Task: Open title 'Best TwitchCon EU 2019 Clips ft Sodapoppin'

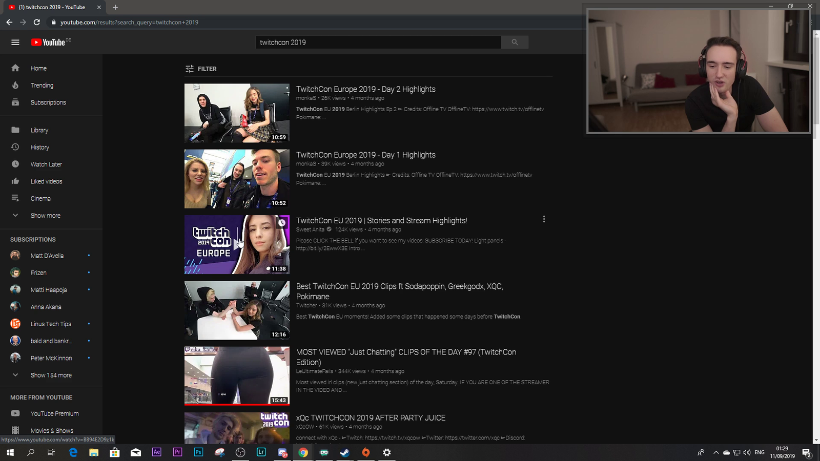Action: [x=400, y=291]
